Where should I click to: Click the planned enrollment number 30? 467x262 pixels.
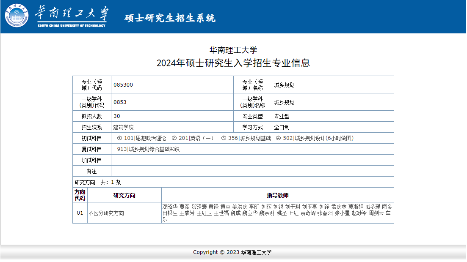(117, 116)
